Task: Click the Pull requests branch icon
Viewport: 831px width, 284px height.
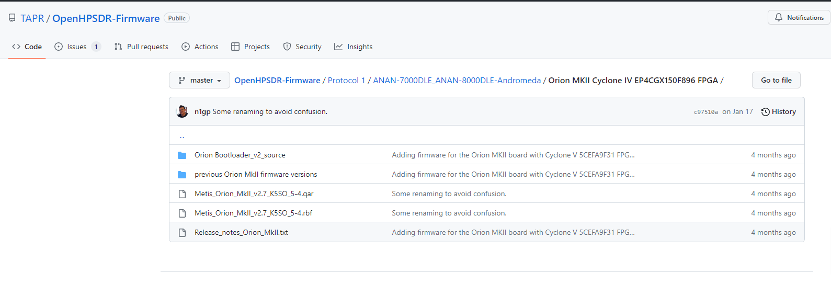Action: coord(118,47)
